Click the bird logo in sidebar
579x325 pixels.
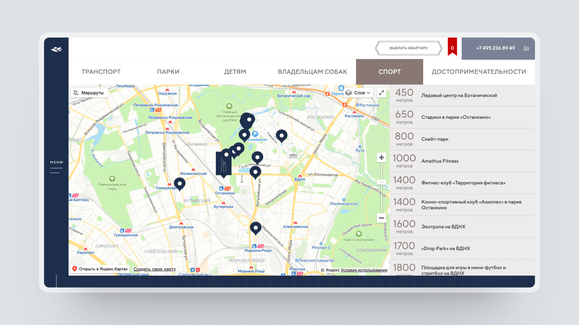click(x=56, y=49)
